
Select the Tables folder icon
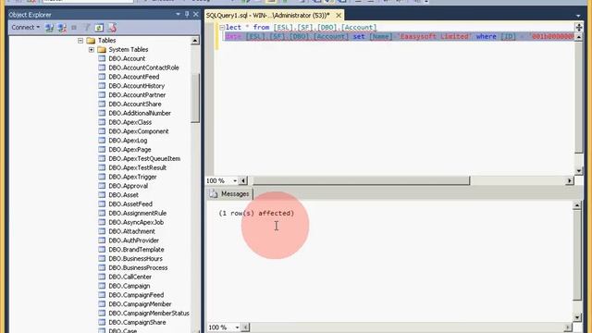click(91, 41)
